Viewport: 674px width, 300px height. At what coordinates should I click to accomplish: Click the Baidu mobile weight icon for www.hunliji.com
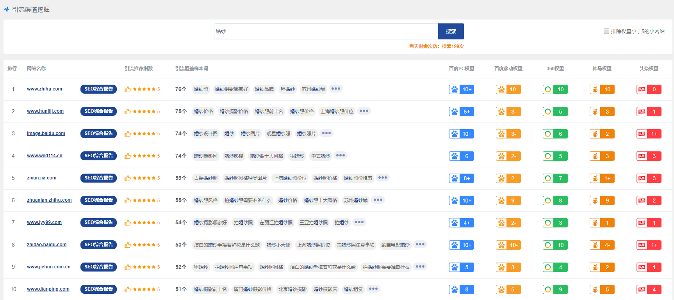tap(501, 112)
